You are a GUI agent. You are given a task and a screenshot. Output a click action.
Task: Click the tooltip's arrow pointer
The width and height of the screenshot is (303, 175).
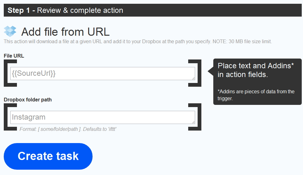pyautogui.click(x=210, y=71)
